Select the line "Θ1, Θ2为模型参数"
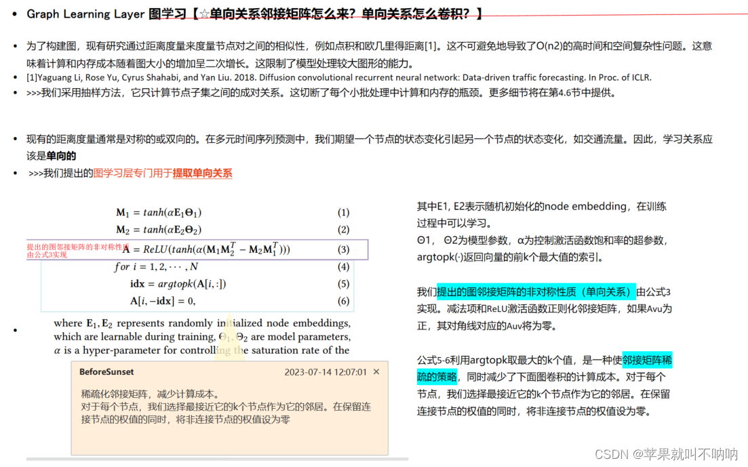This screenshot has width=748, height=467. click(542, 241)
